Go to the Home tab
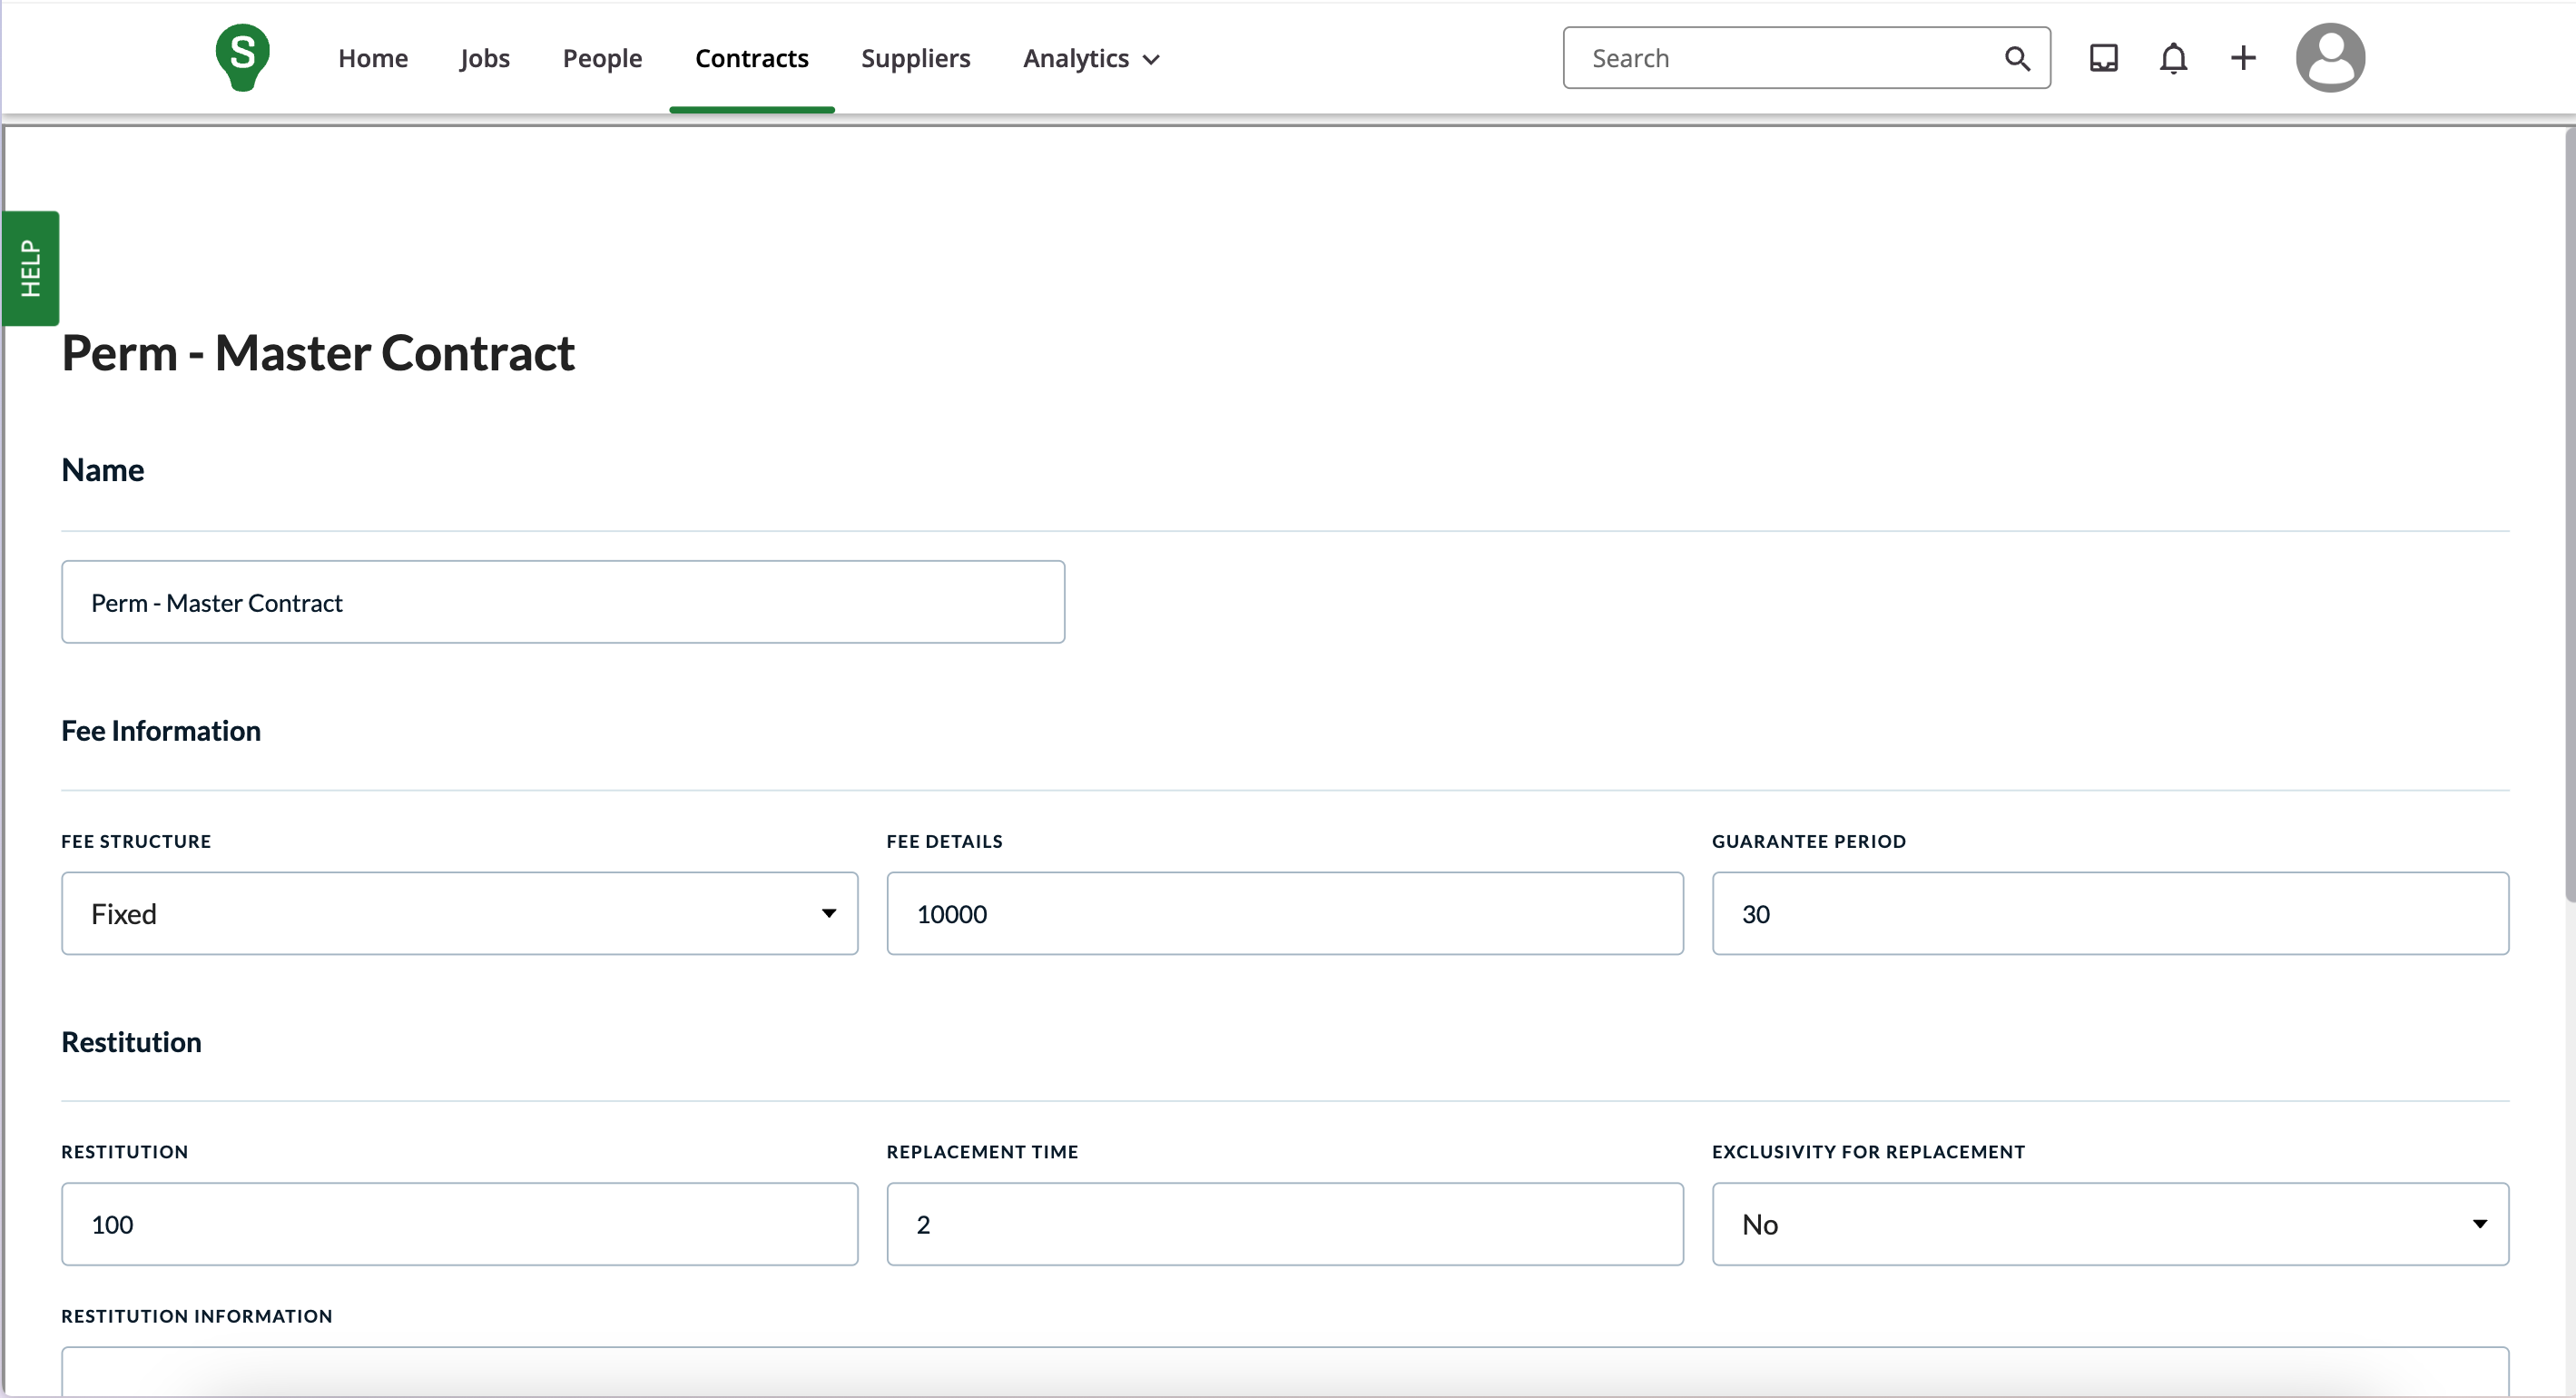Image resolution: width=2576 pixels, height=1398 pixels. pos(372,58)
